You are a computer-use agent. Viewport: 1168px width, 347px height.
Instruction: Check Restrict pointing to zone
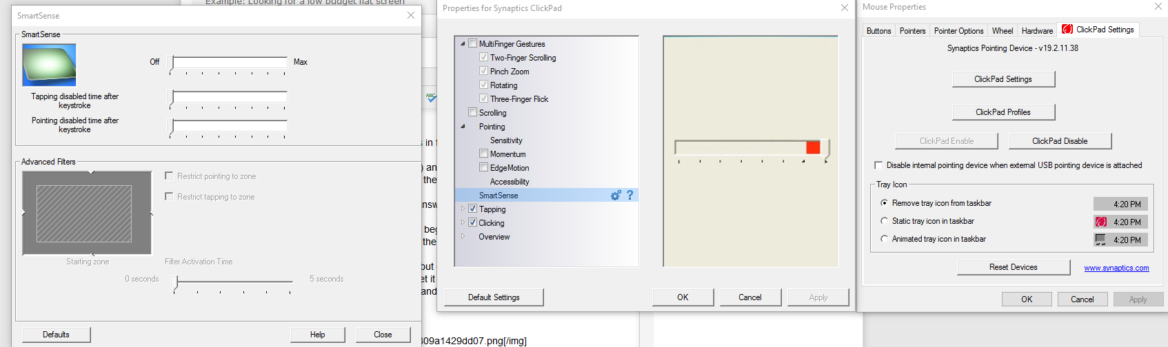pyautogui.click(x=169, y=176)
